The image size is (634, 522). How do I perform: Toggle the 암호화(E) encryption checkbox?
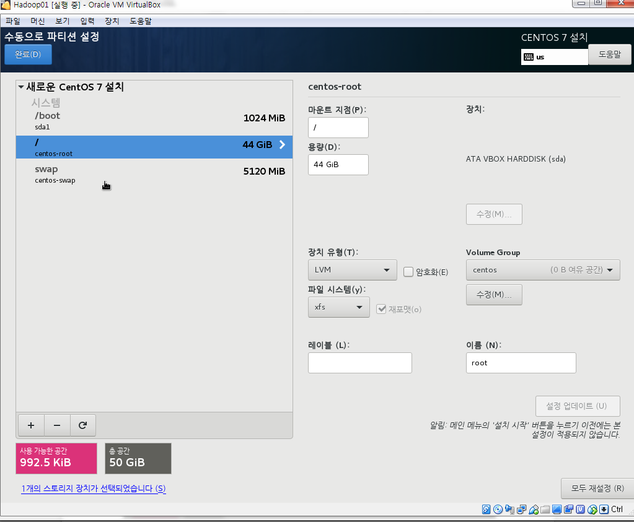tap(408, 272)
